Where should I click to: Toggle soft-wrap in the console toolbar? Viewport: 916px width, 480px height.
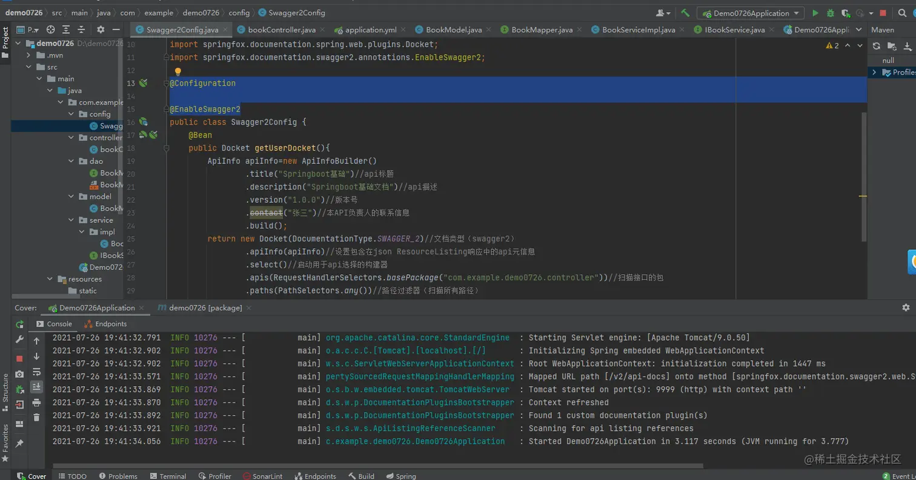pos(36,372)
